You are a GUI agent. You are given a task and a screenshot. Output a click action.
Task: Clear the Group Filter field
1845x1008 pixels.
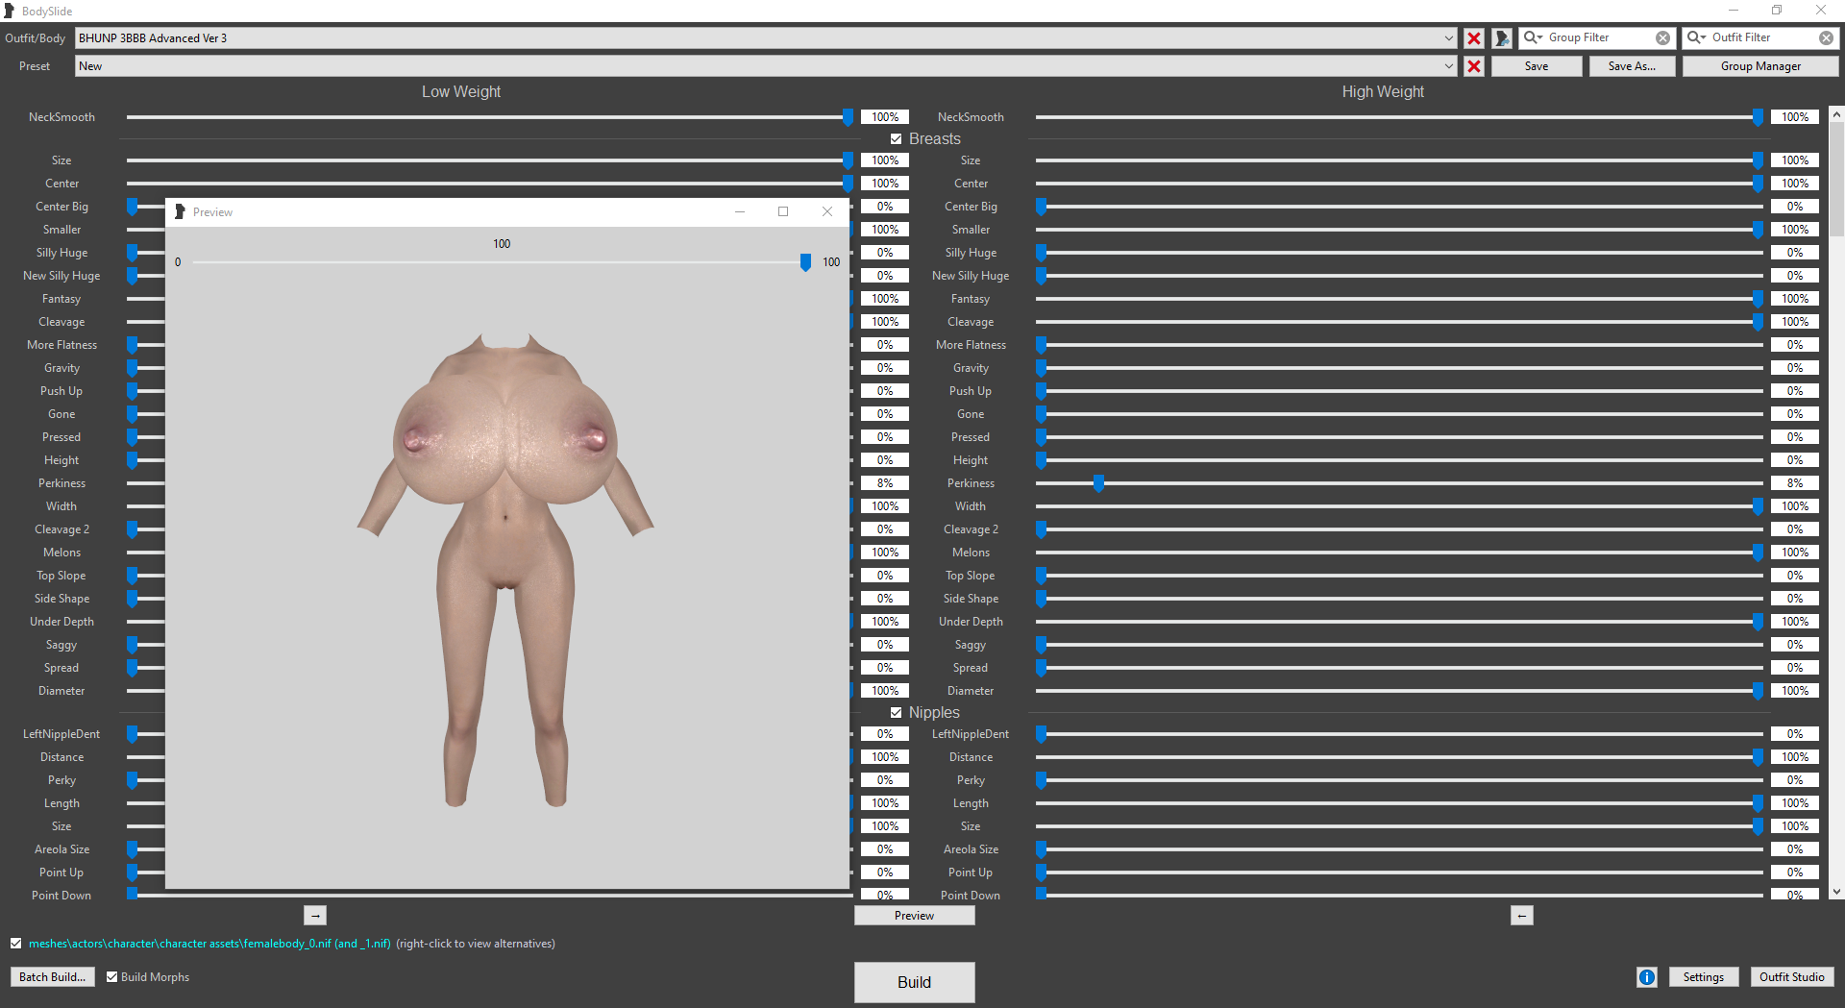1662,38
